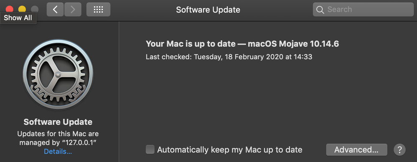Go back with the left chevron button

click(x=55, y=10)
